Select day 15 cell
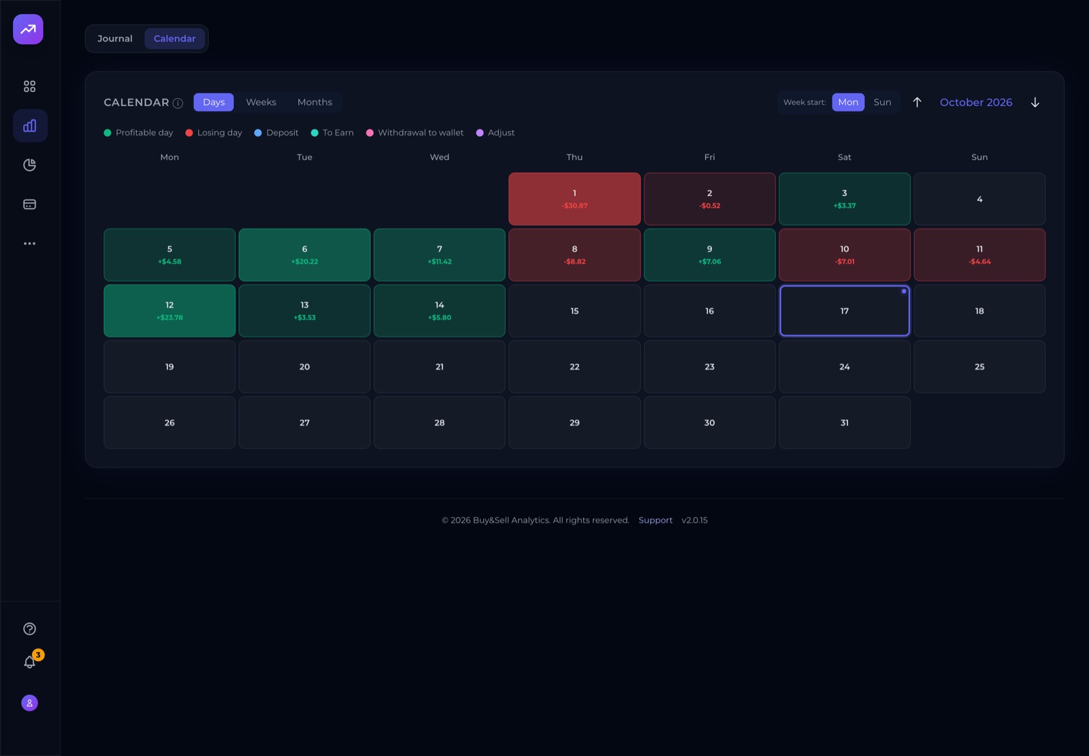The height and width of the screenshot is (756, 1089). pyautogui.click(x=574, y=311)
